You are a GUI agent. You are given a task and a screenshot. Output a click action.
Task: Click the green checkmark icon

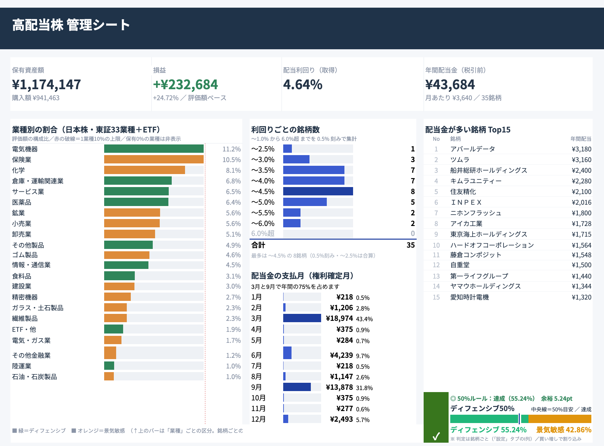pos(436,436)
